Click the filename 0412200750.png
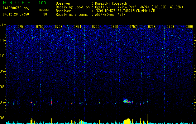196x124 pixels. point(16,8)
